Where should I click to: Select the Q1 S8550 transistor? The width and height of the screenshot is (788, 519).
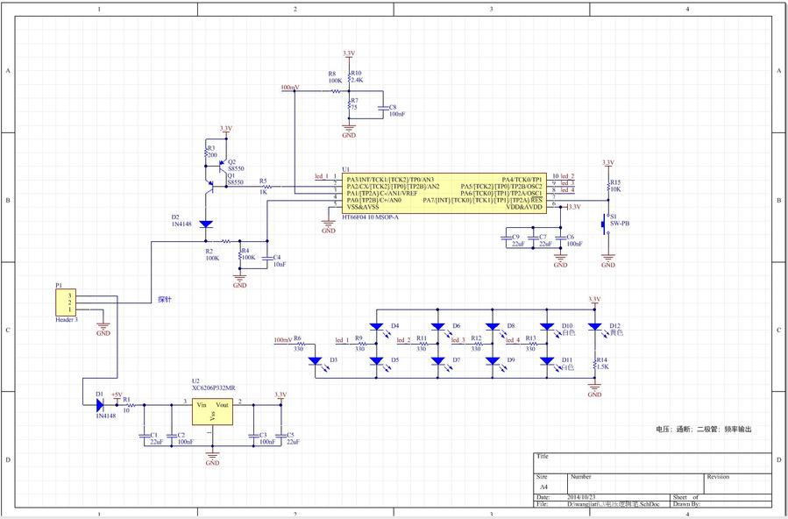pyautogui.click(x=210, y=187)
